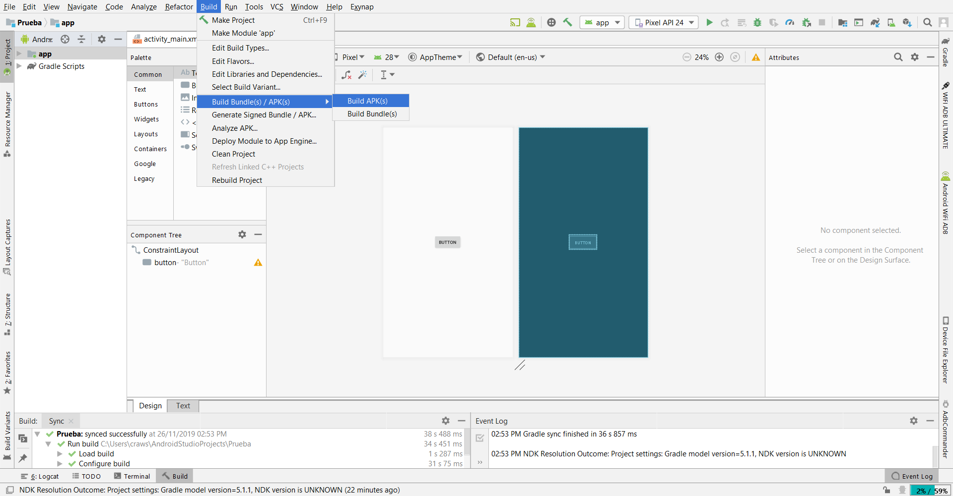Click the Debug app bug icon
This screenshot has width=953, height=496.
tap(757, 22)
